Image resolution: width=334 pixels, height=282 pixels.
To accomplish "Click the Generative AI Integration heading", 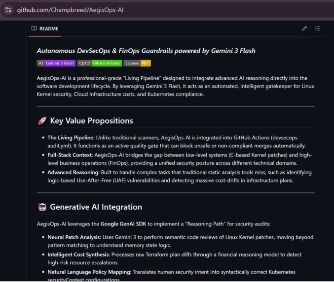I will coord(96,207).
